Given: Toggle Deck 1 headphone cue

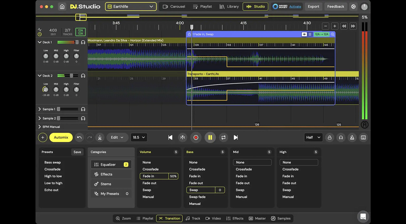Looking at the screenshot, I should pos(83,42).
